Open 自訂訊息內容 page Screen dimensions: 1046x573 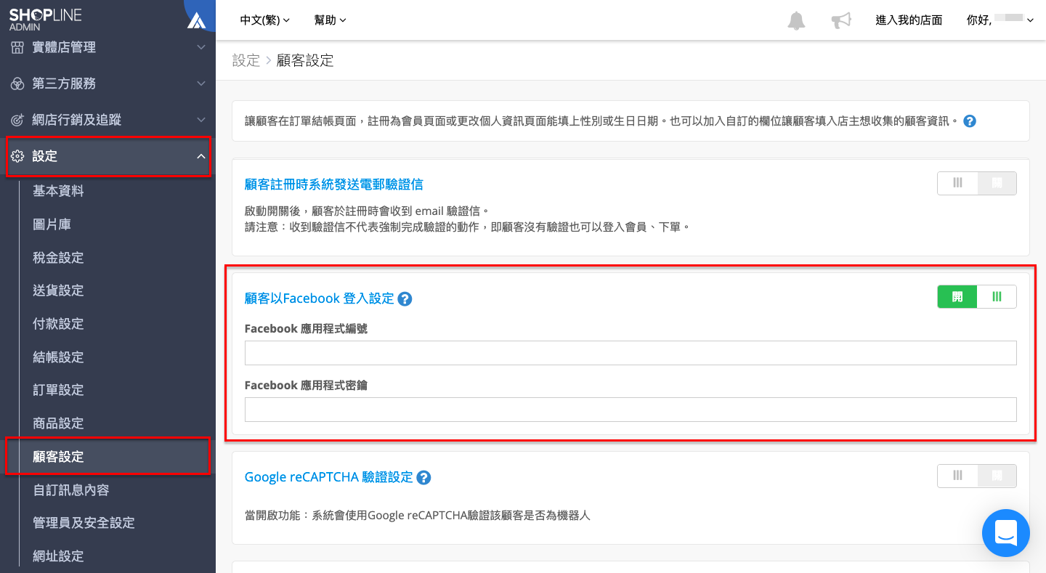[x=71, y=490]
